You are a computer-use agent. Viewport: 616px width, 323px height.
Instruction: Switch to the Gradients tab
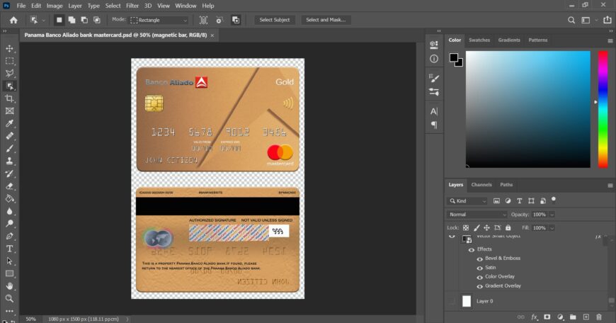(x=509, y=40)
